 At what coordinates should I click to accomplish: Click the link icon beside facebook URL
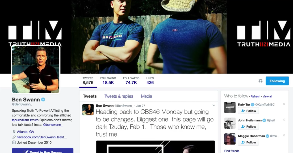(14, 137)
